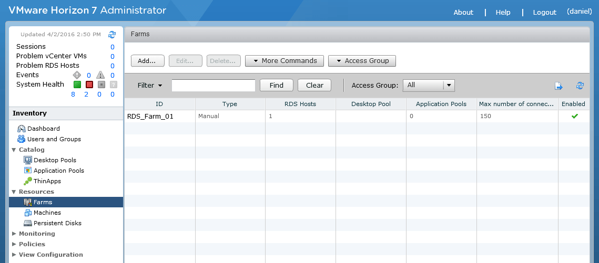Click the System Health count 2

86,94
